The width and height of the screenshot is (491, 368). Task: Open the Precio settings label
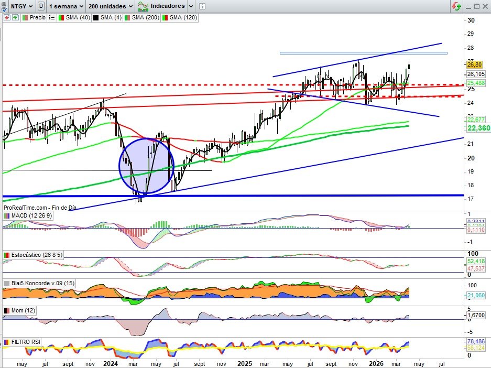34,17
